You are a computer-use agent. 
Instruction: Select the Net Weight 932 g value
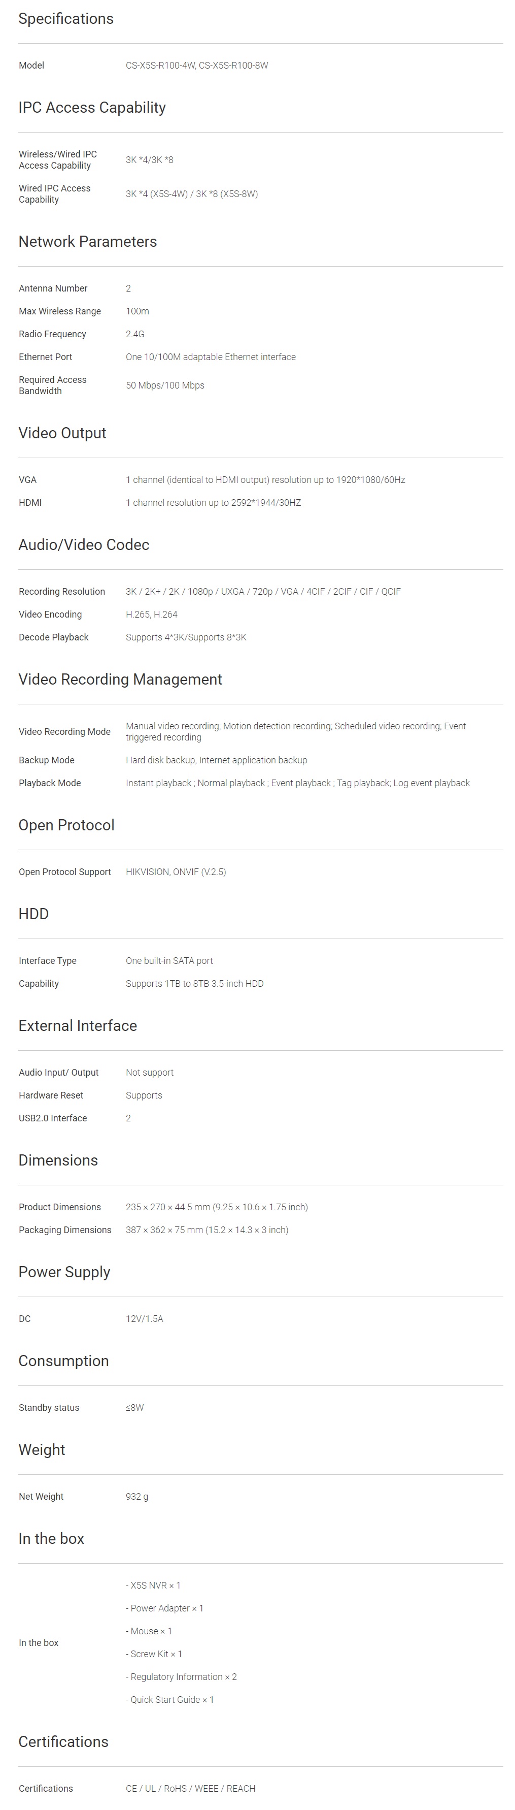coord(137,1497)
